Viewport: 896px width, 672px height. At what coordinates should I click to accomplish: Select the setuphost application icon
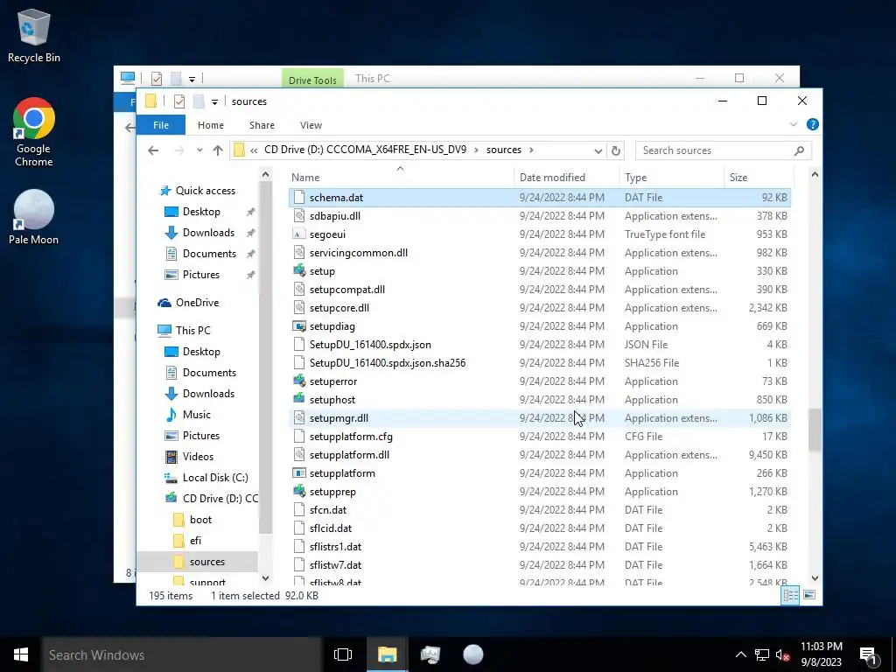(299, 399)
